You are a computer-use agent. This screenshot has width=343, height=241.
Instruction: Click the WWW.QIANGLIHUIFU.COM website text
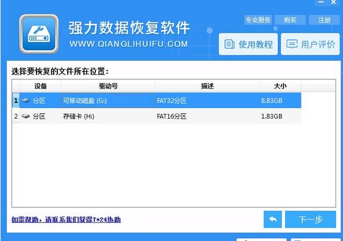128,44
